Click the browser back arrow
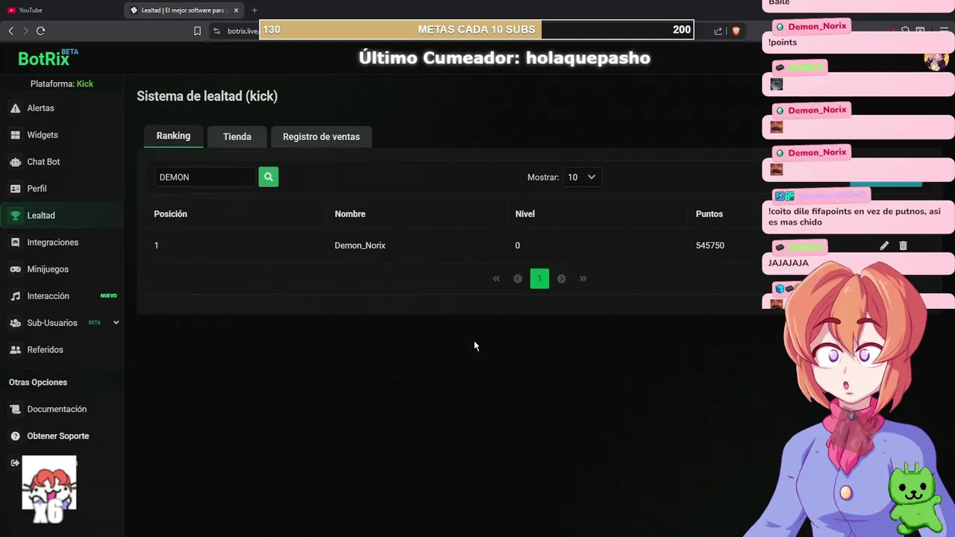The height and width of the screenshot is (537, 955). [x=10, y=31]
